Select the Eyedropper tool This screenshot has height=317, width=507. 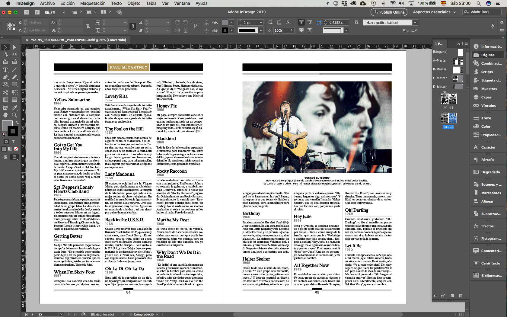(14, 107)
